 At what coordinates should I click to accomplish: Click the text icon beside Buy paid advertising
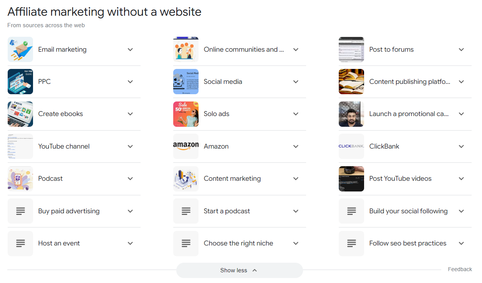[20, 211]
